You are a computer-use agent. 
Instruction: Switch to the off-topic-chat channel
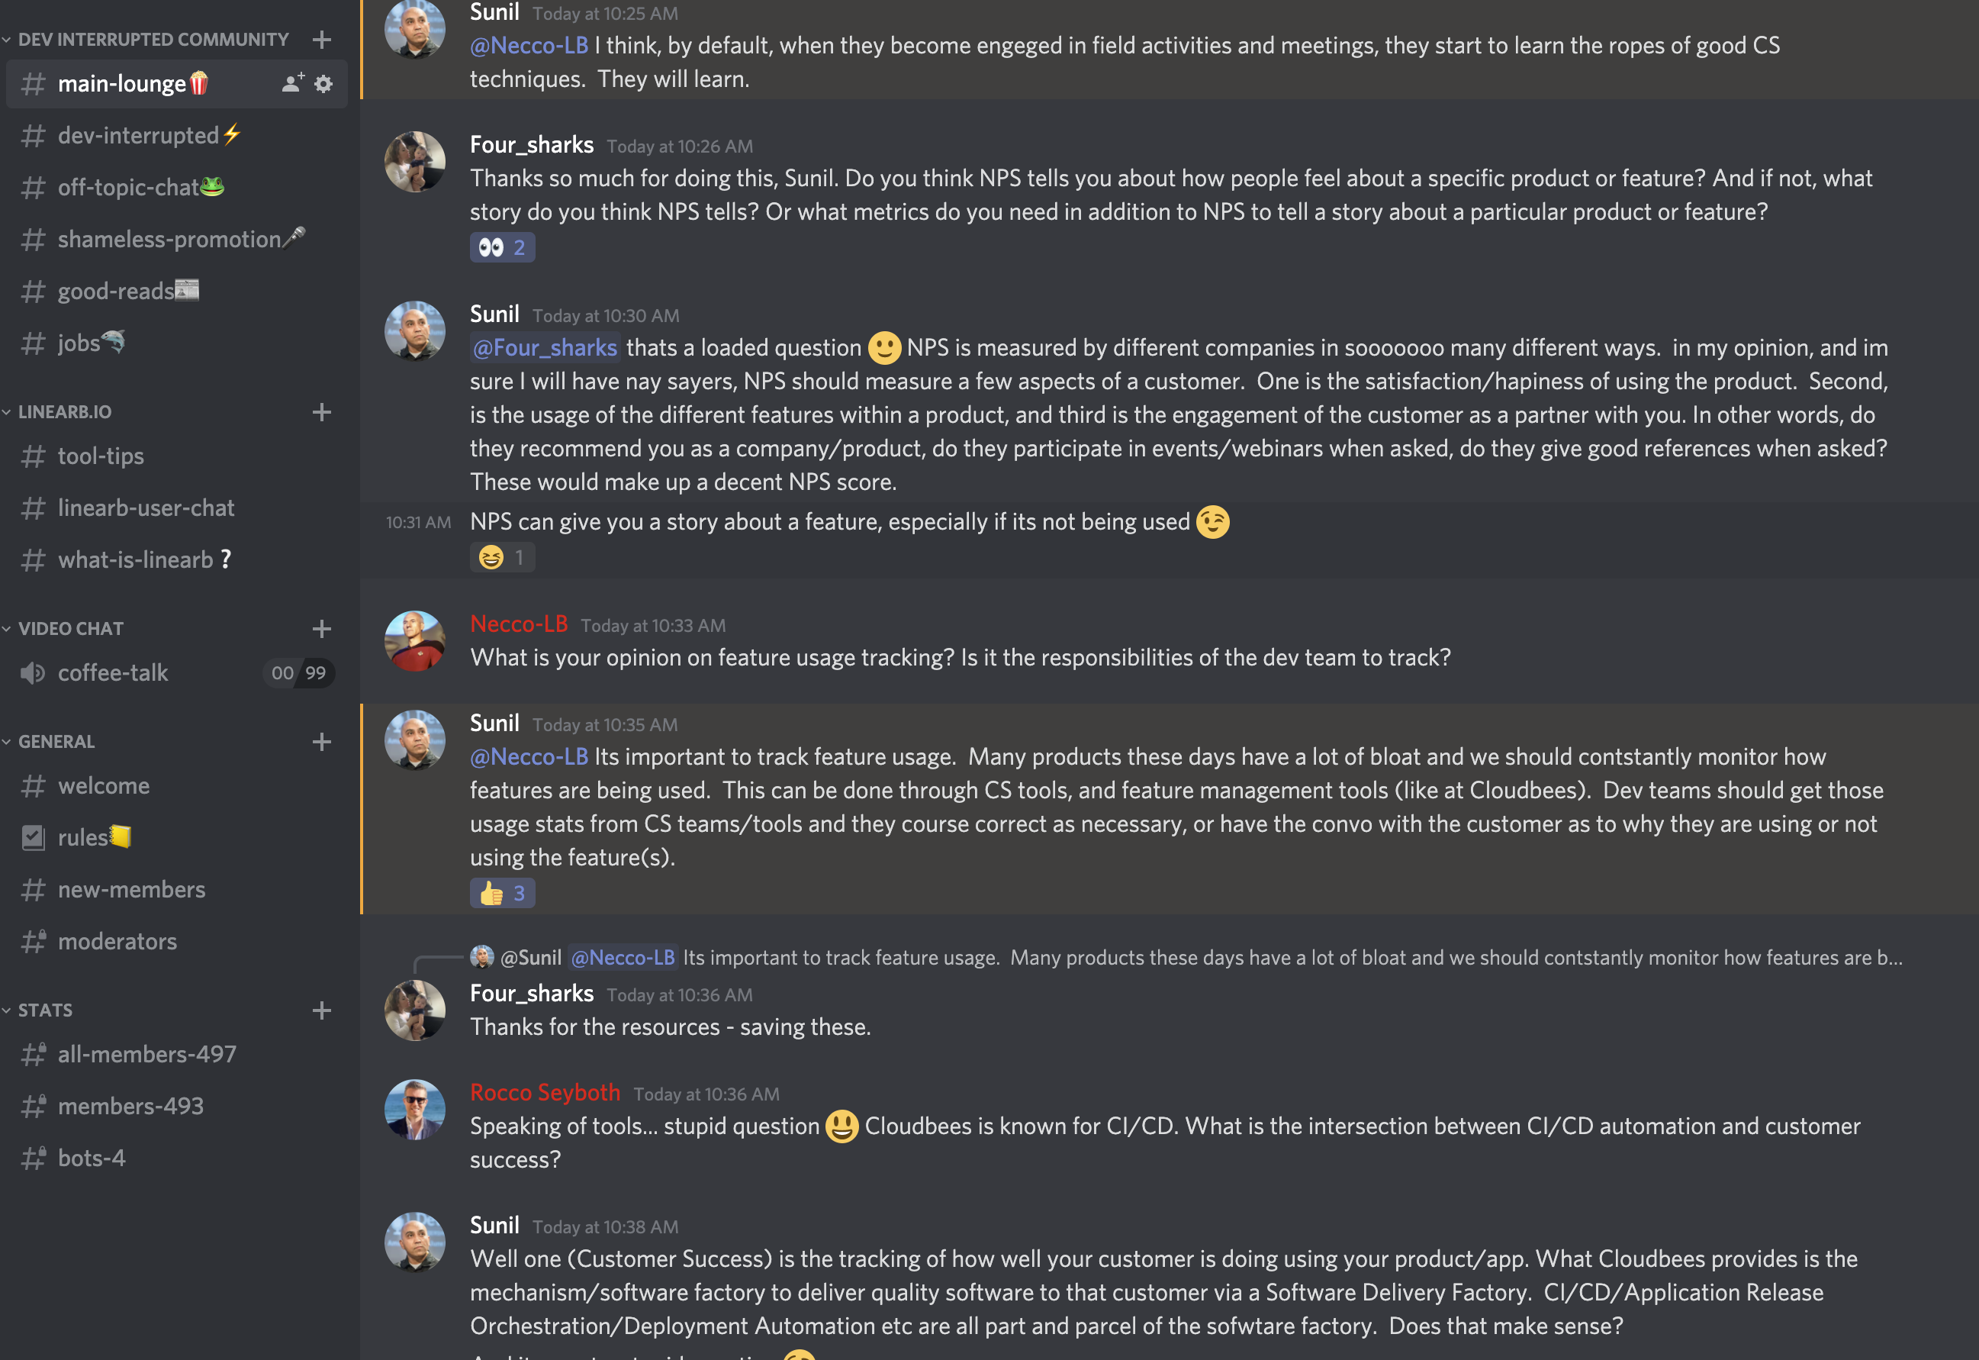[x=127, y=188]
